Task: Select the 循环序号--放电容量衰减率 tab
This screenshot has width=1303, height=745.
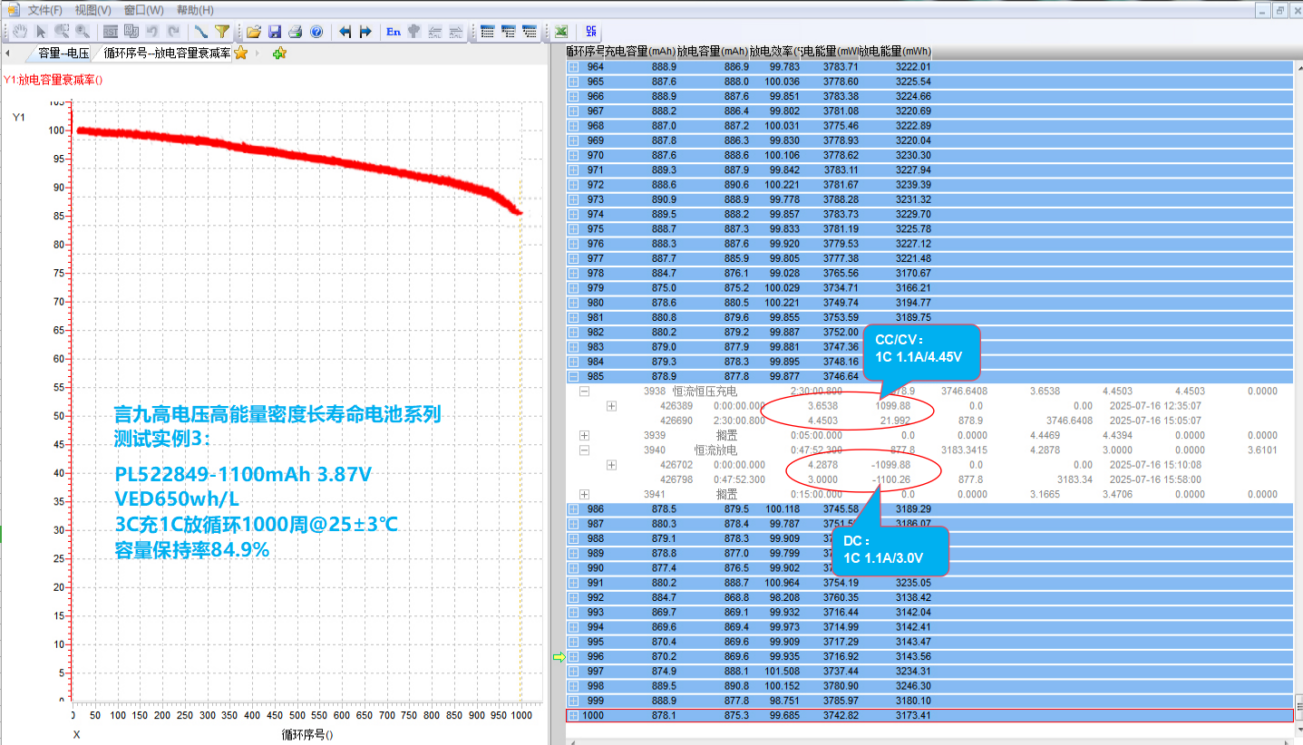Action: pyautogui.click(x=167, y=53)
